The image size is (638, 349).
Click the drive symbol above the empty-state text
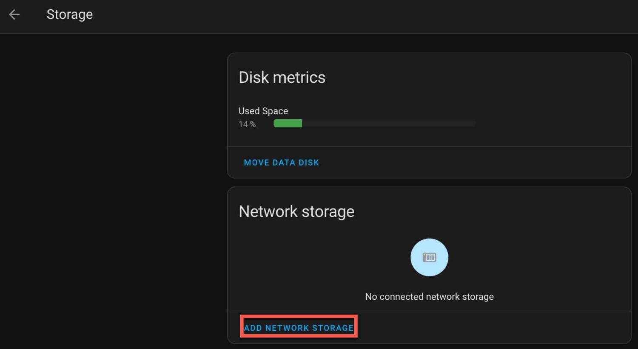pyautogui.click(x=429, y=257)
